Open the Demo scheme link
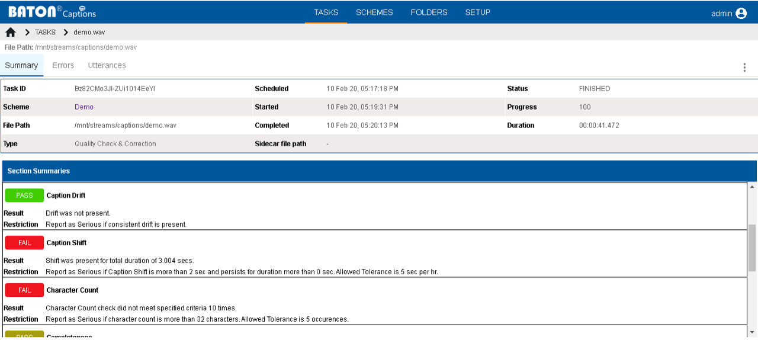The image size is (758, 340). point(84,107)
